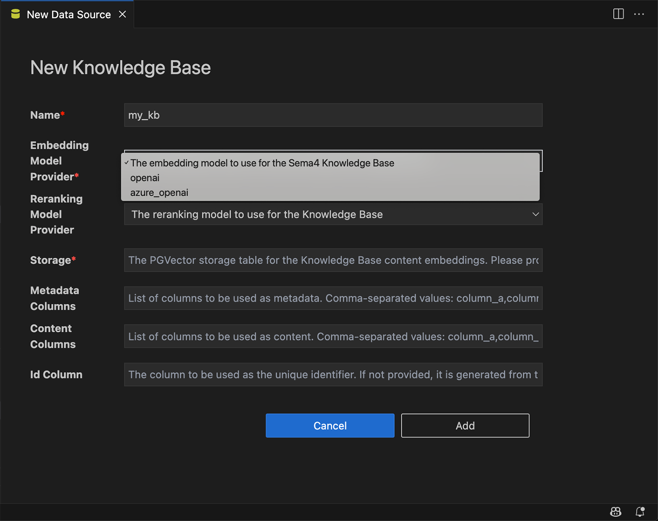Click the Add button to create the knowledge base

coord(465,426)
